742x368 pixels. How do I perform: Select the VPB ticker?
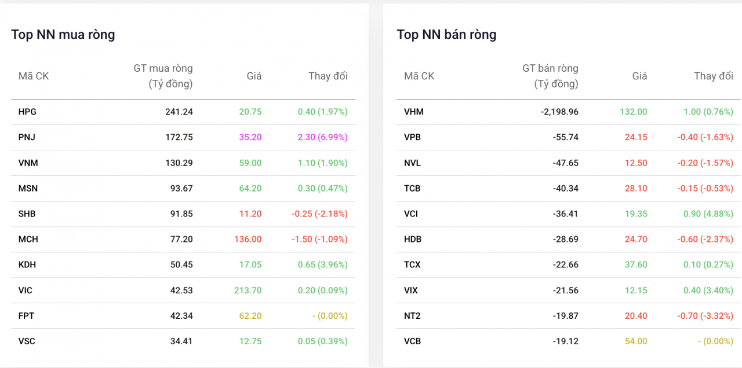413,137
